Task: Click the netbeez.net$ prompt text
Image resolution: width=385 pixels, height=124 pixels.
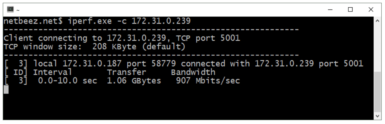Action: [x=30, y=21]
